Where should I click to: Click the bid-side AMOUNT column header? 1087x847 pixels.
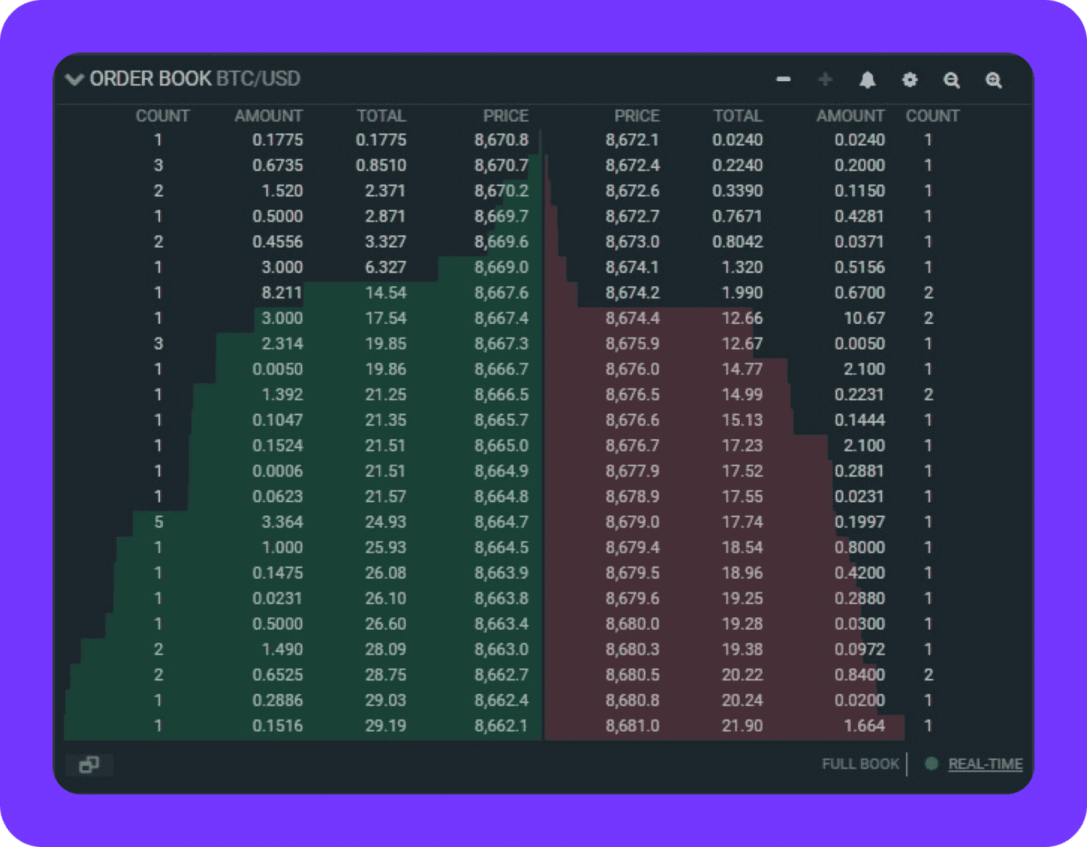(268, 116)
